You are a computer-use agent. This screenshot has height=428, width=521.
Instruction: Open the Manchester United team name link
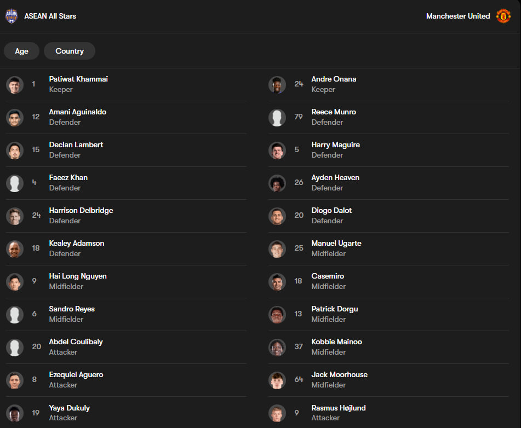(x=458, y=16)
